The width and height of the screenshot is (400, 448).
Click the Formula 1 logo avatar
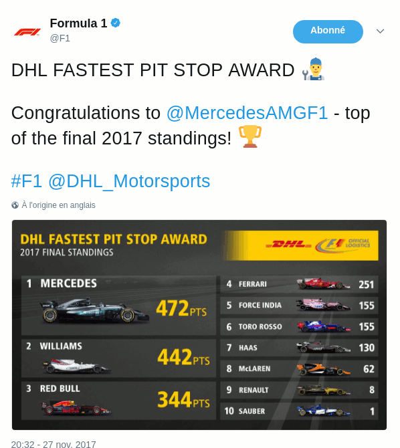pos(27,31)
